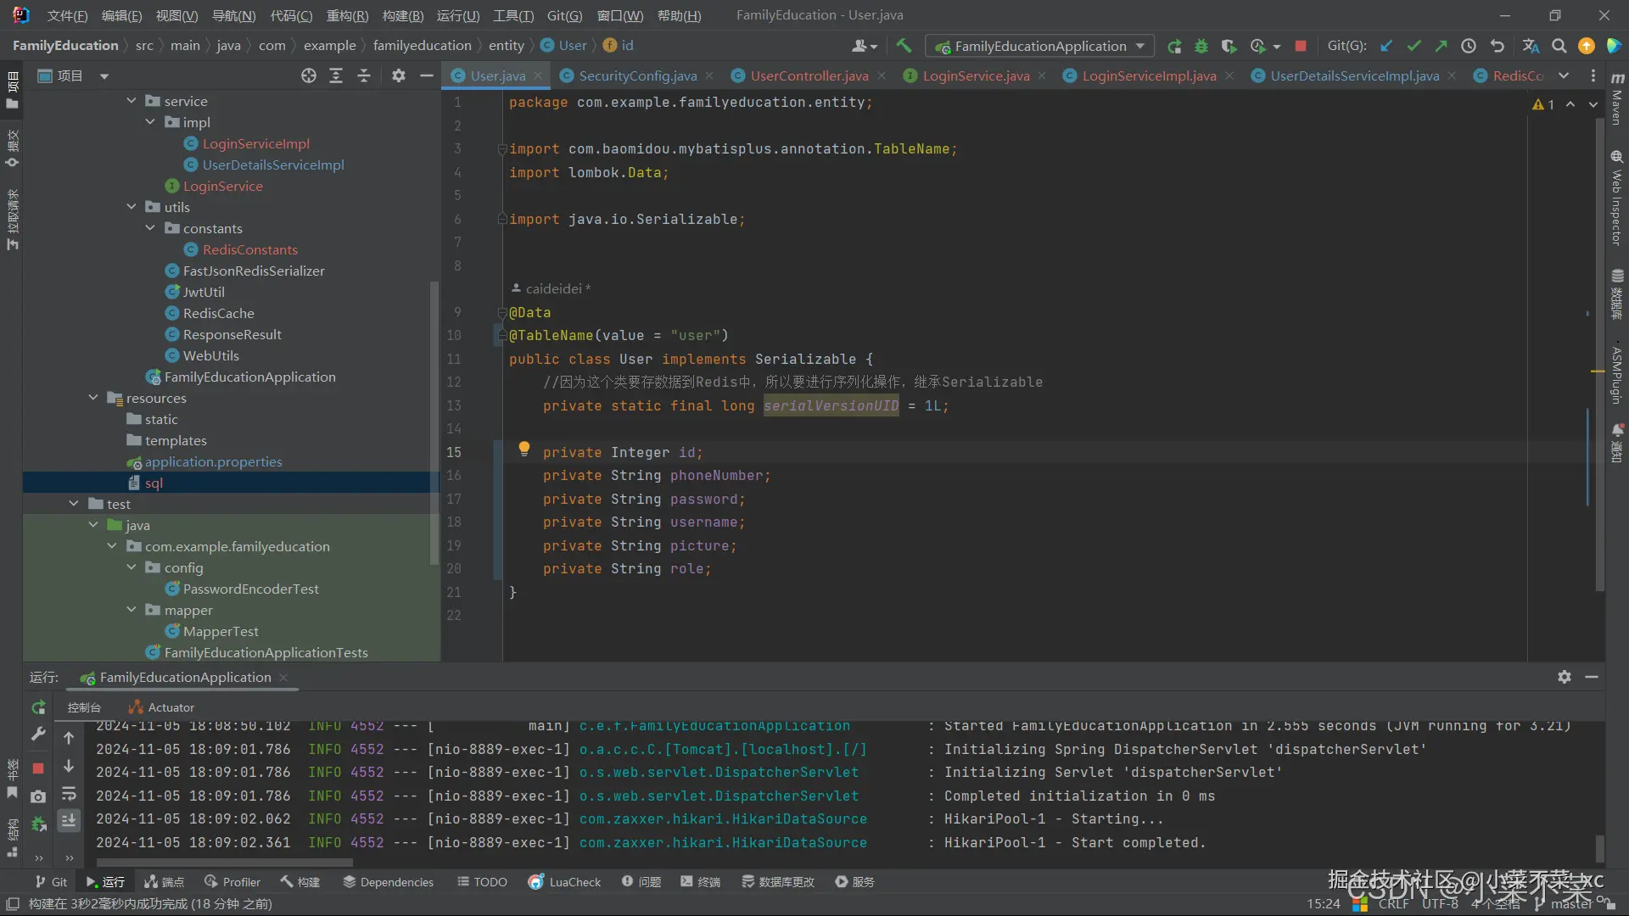Viewport: 1629px width, 916px height.
Task: Rerun application in run panel
Action: click(x=38, y=707)
